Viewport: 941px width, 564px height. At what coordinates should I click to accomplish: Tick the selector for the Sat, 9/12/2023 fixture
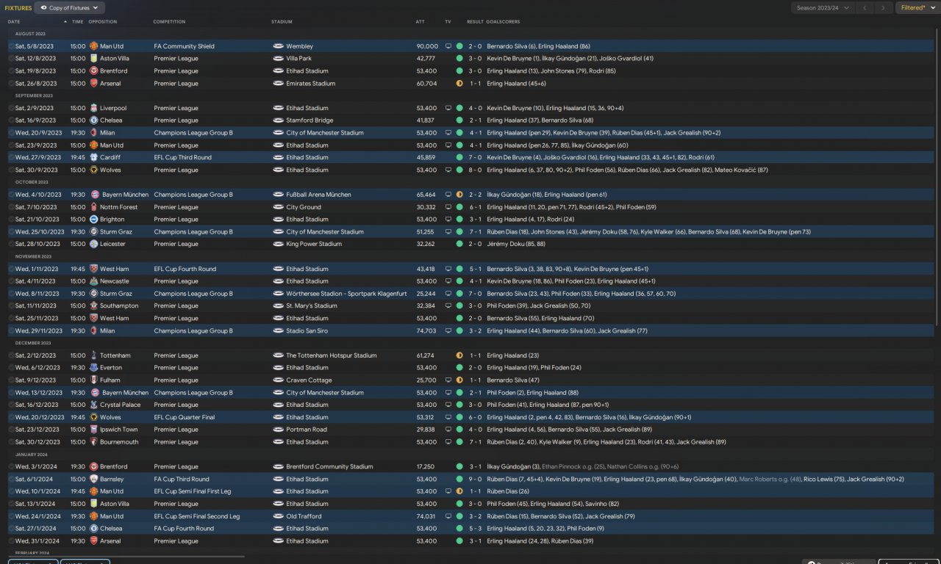(11, 380)
